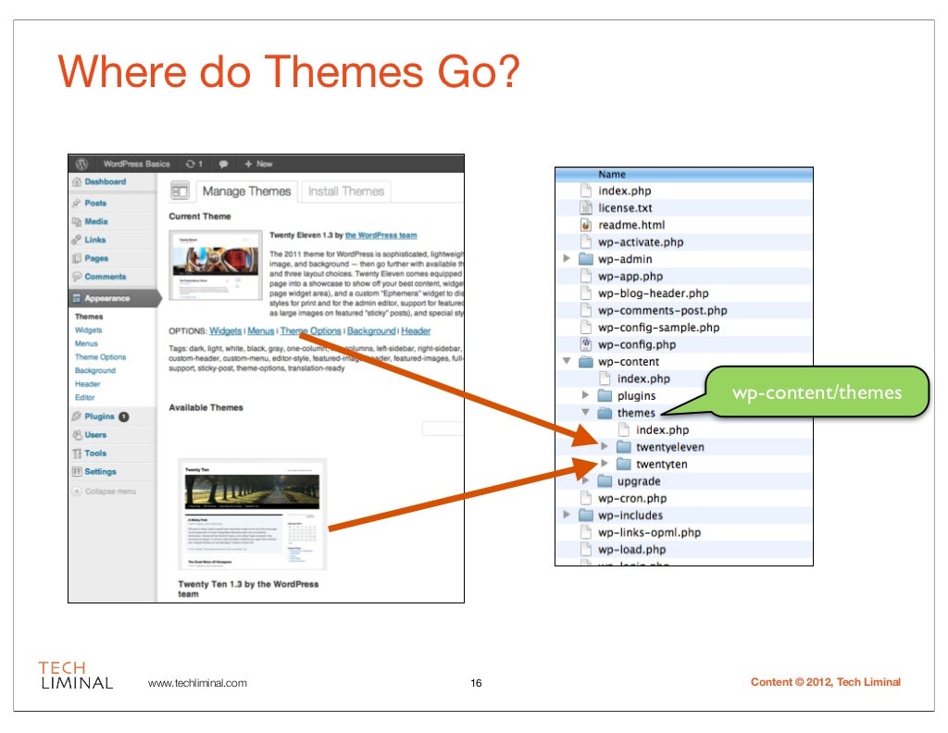Select Menus submenu in sidebar

86,343
